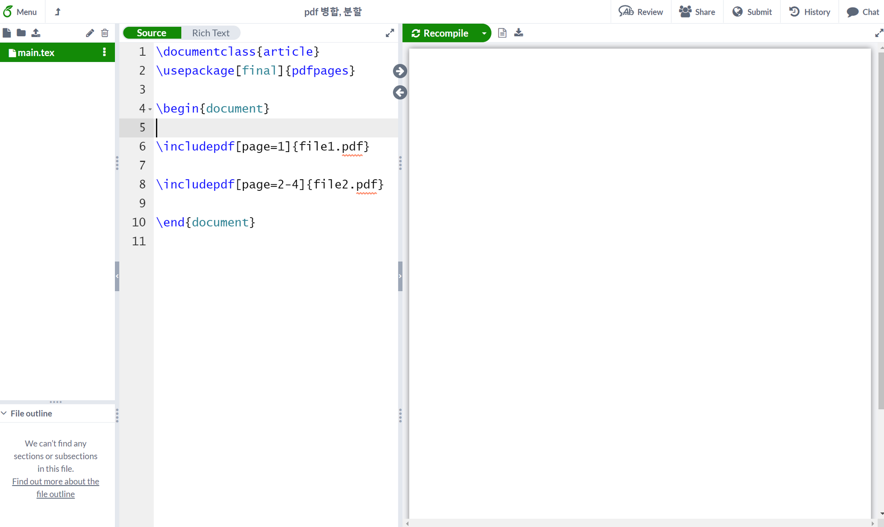Go to PDF location in code arrow
Viewport: 884px width, 527px height.
tap(400, 92)
